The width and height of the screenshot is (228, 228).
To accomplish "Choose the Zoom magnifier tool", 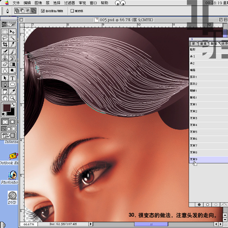I will [13, 98].
